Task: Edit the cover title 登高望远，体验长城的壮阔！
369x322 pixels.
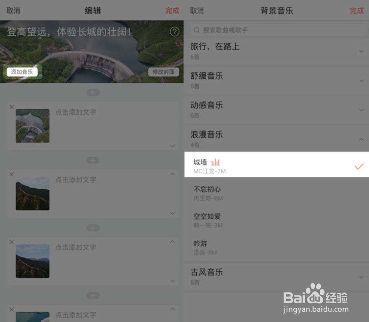Action: click(69, 32)
